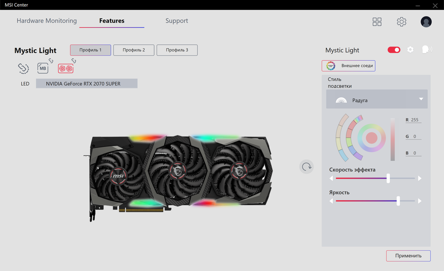Image resolution: width=444 pixels, height=271 pixels.
Task: Switch to Hardware Monitoring tab
Action: 47,21
